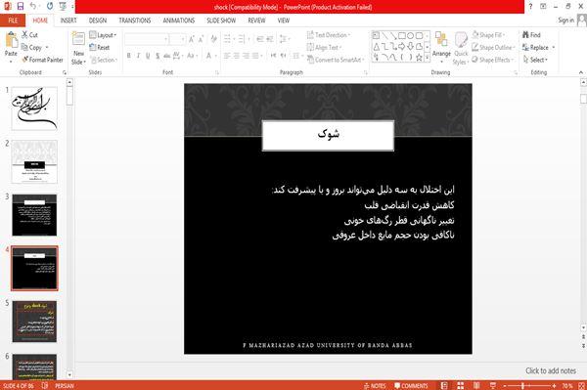Viewport: 587px width, 390px height.
Task: Open the font name combo box
Action: (146, 39)
